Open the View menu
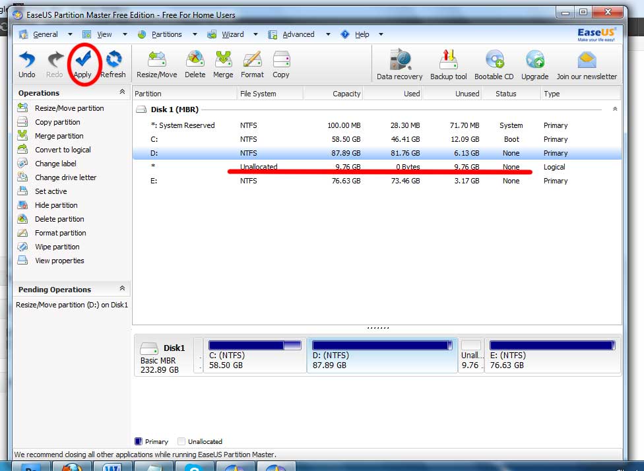This screenshot has height=471, width=644. 98,34
